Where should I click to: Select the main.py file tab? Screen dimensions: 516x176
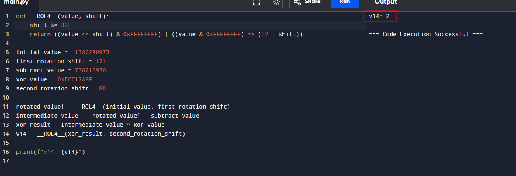click(x=17, y=2)
